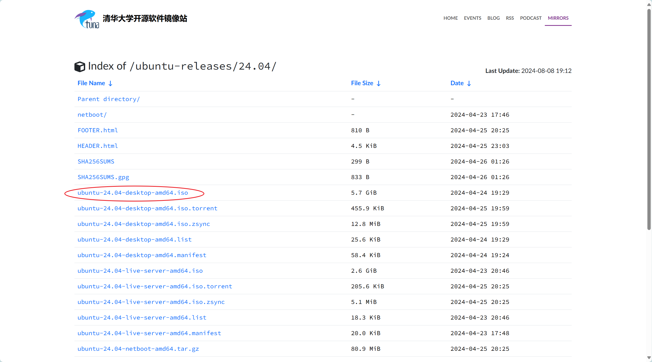Click the TUNA fish logo

[x=87, y=19]
